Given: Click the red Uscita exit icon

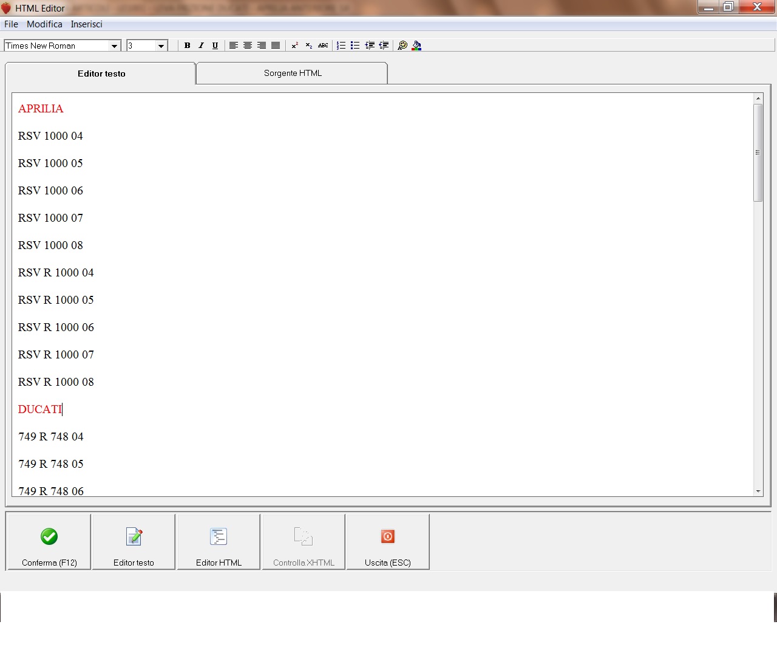Looking at the screenshot, I should tap(388, 536).
